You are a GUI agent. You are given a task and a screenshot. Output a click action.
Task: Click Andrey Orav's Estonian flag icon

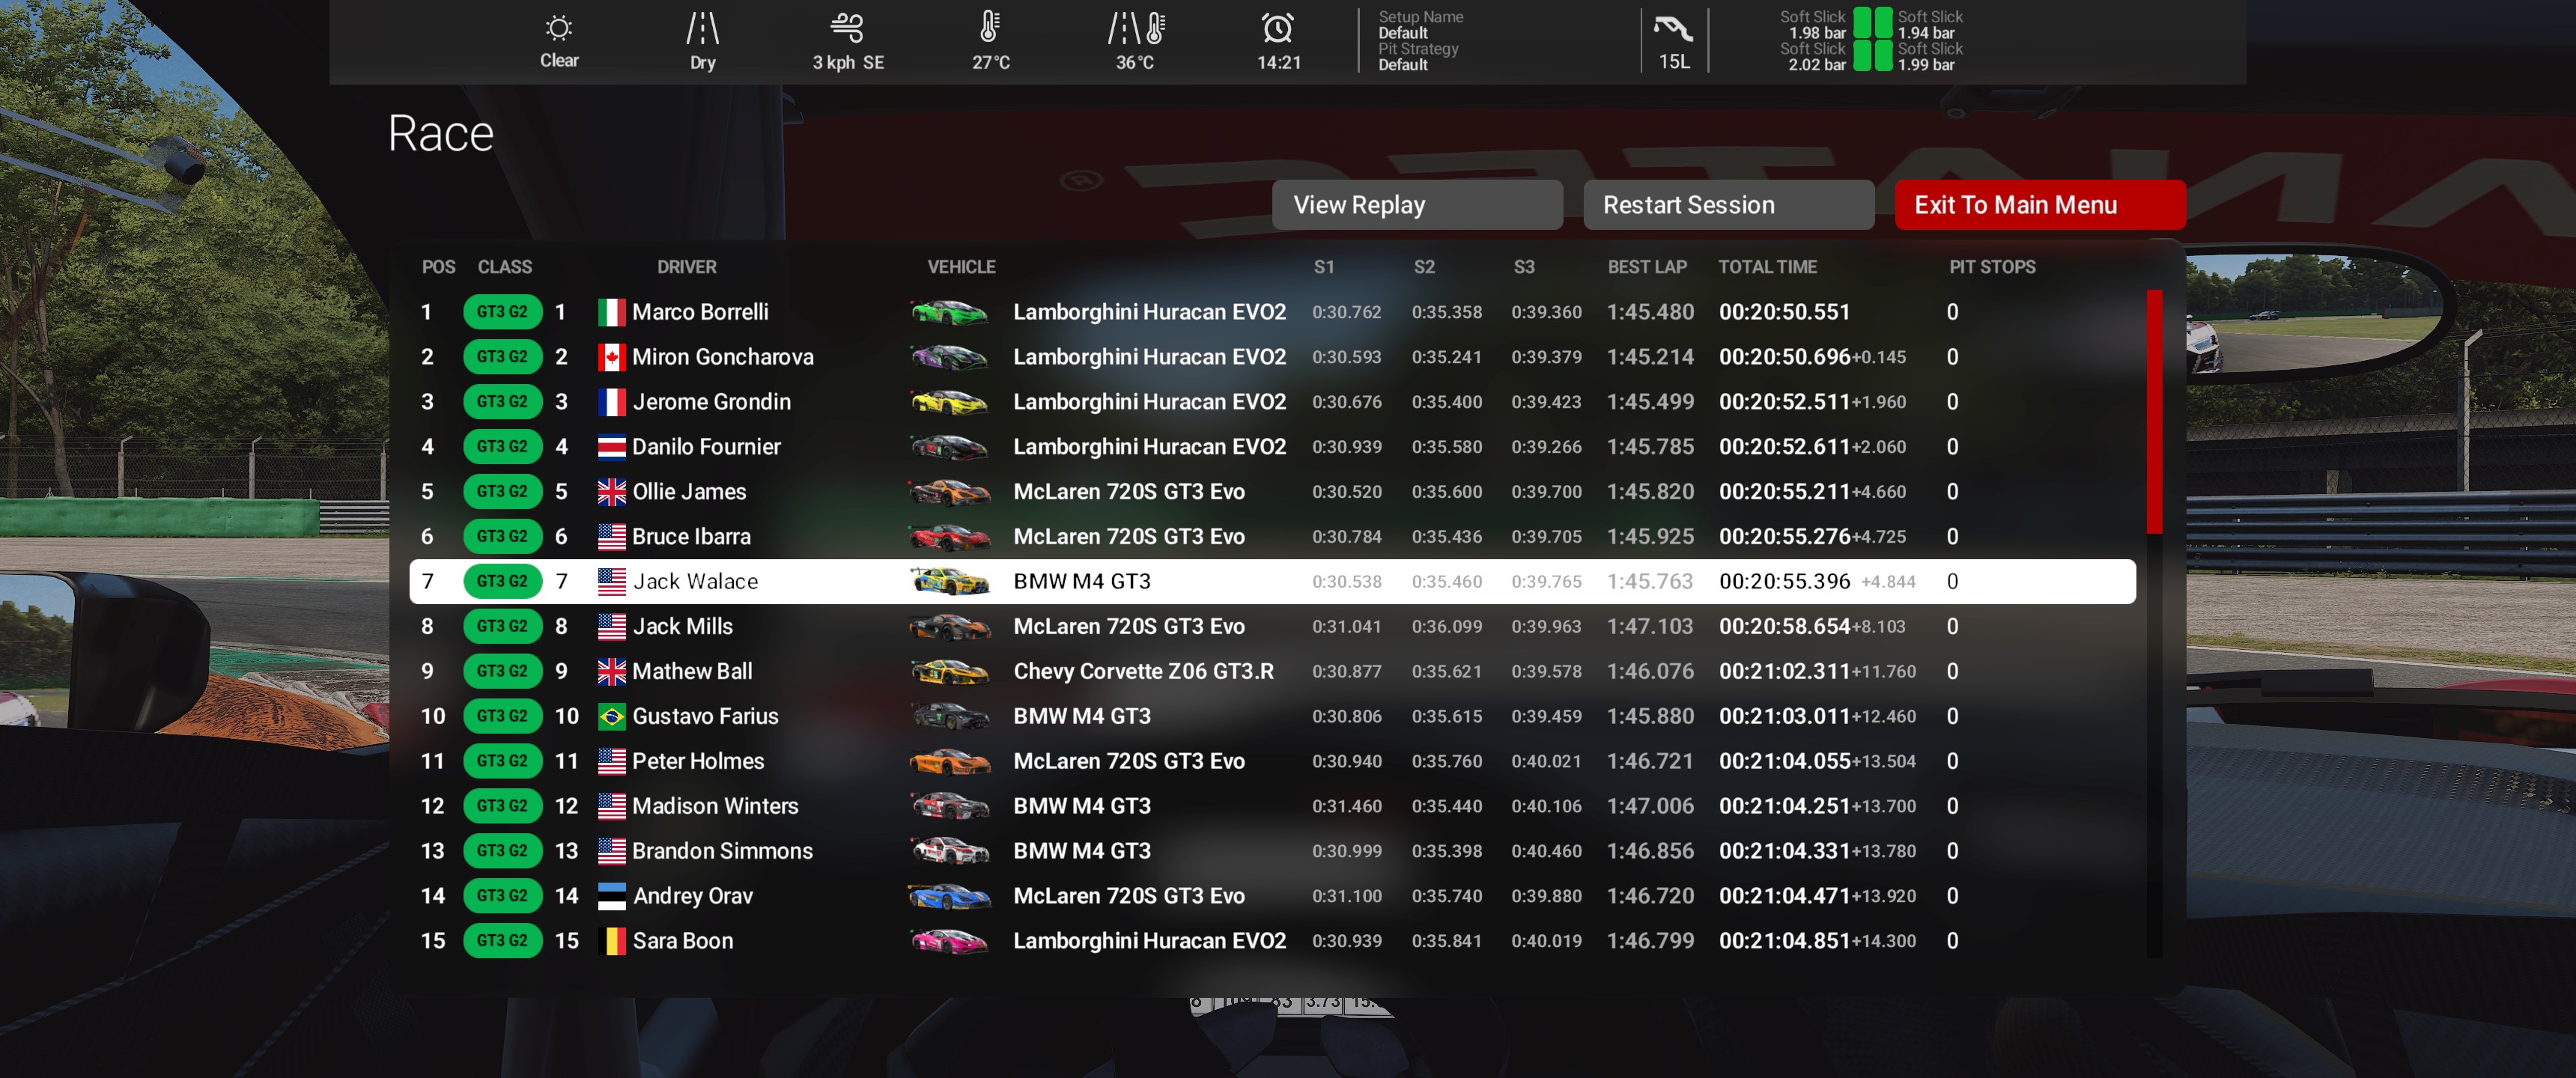pos(611,896)
